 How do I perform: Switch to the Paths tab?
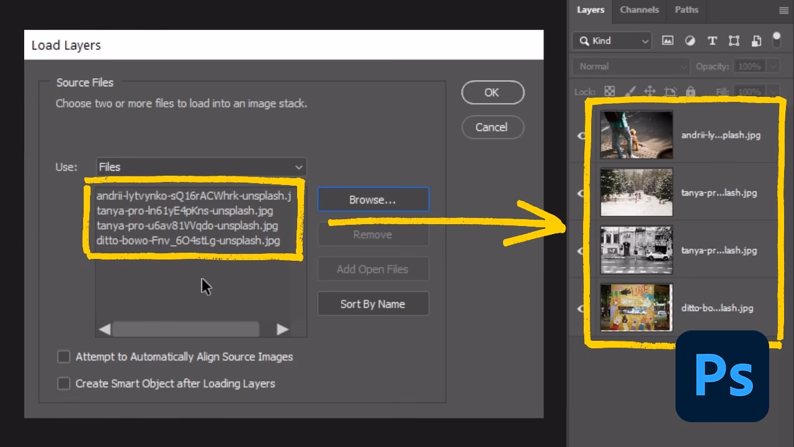pos(686,10)
